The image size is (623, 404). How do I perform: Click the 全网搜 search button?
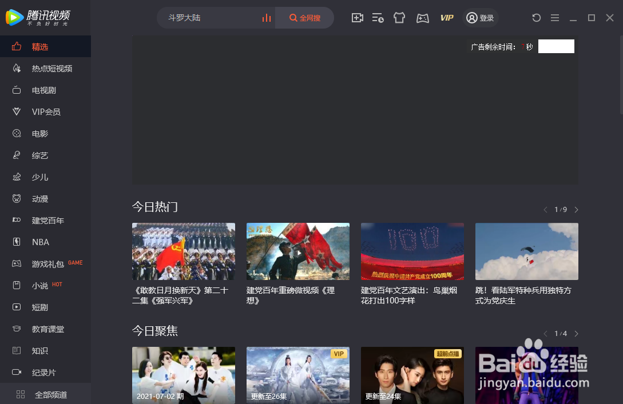pos(305,18)
